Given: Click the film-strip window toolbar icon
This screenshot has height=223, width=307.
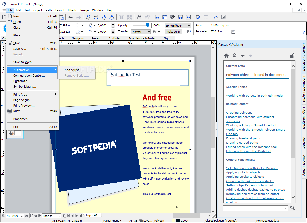Looking at the screenshot, I should click(x=165, y=17).
